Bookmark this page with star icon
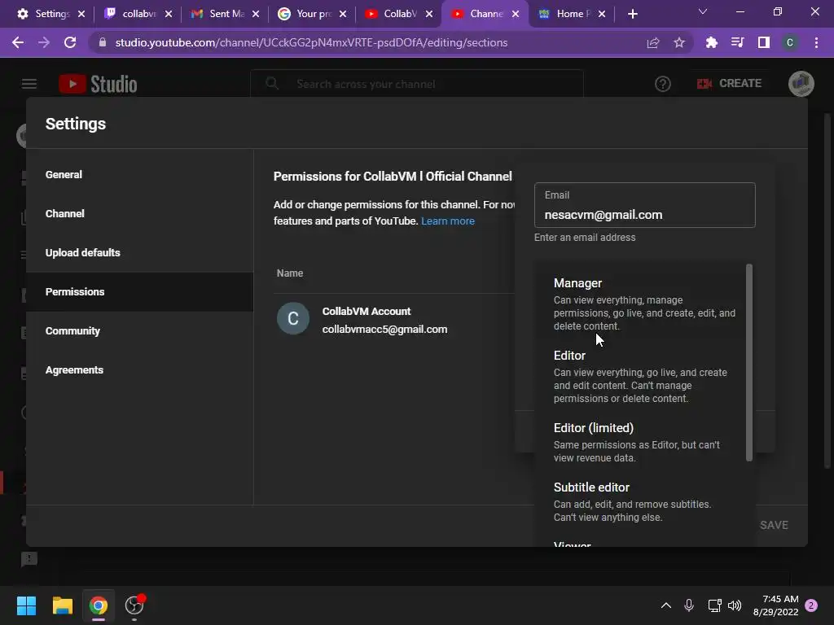Screen dimensions: 834x625 click(x=679, y=42)
